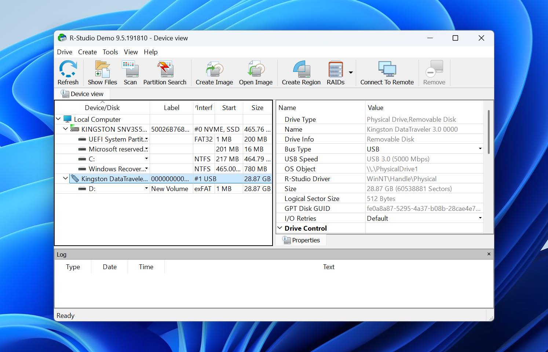Open the C: volume dropdown arrow
This screenshot has width=548, height=352.
pyautogui.click(x=146, y=159)
